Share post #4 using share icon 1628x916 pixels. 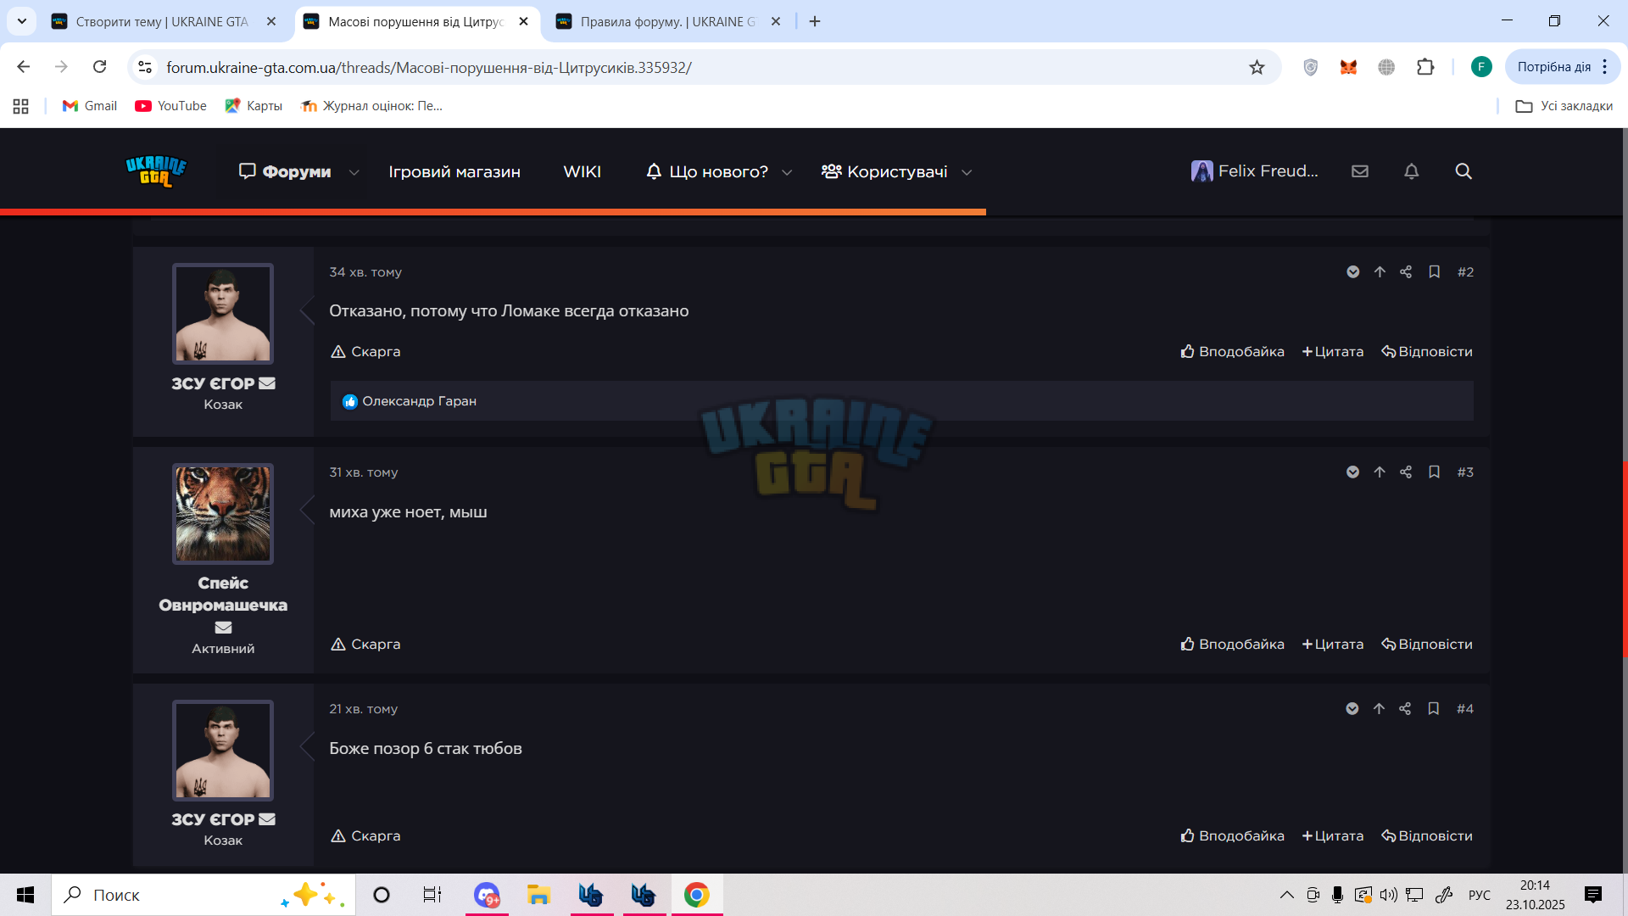click(x=1405, y=708)
